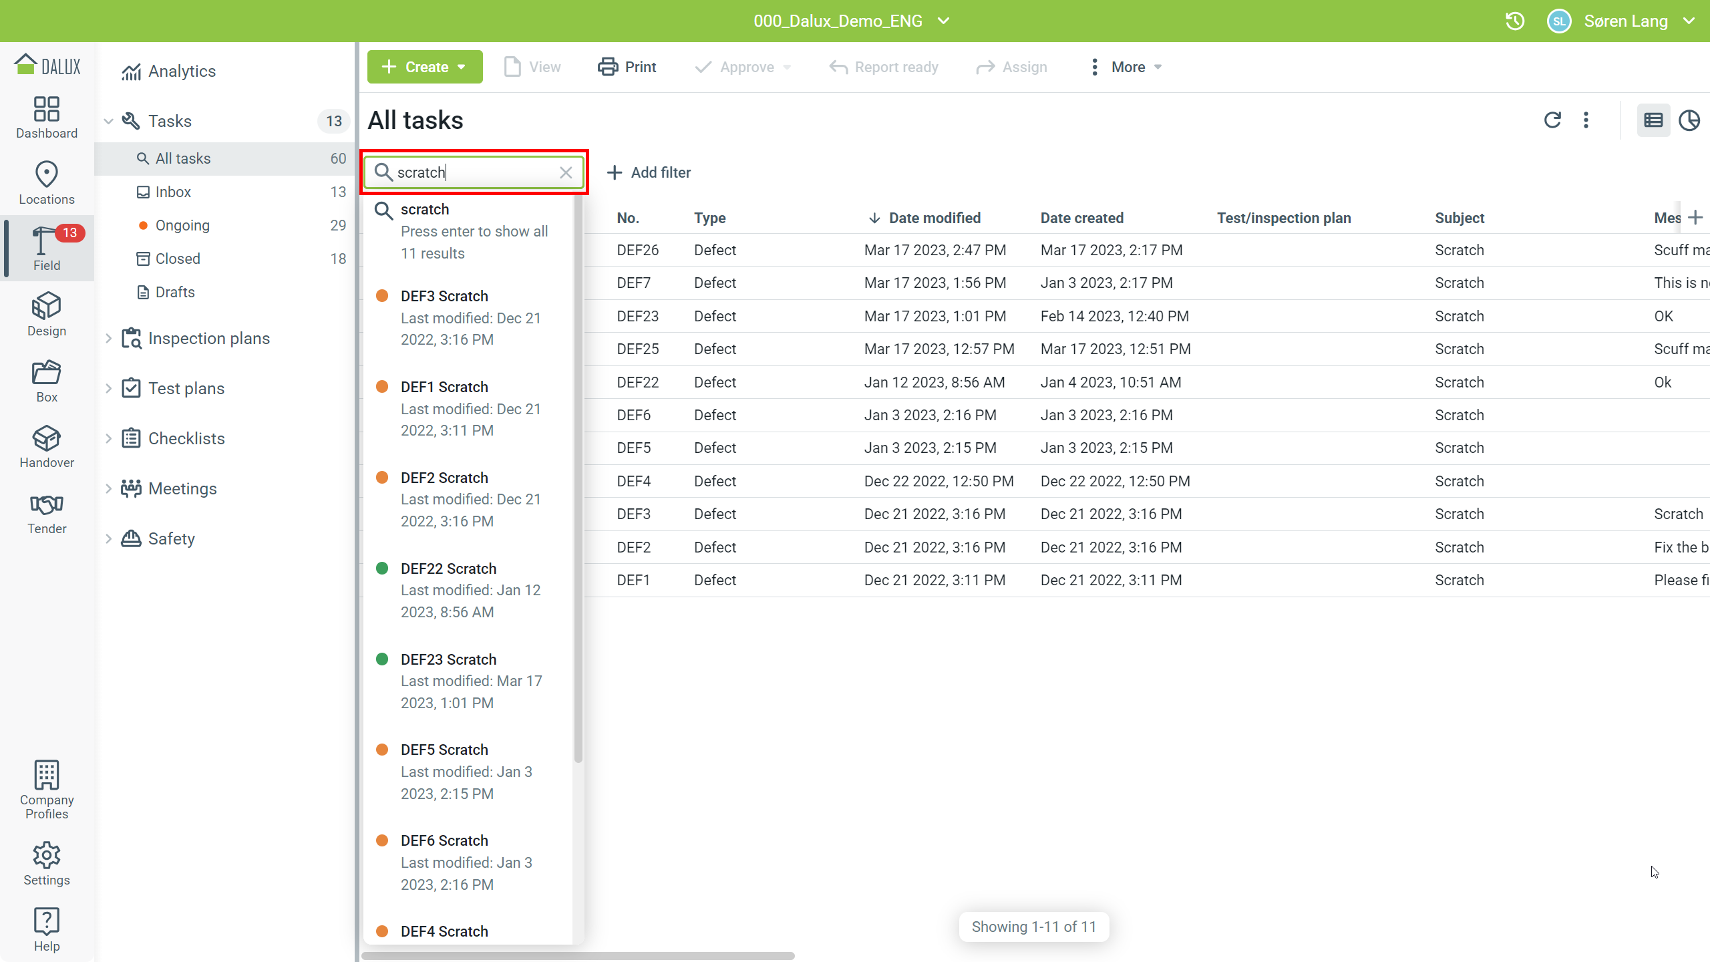Click the Print button
This screenshot has height=962, width=1710.
pyautogui.click(x=627, y=67)
